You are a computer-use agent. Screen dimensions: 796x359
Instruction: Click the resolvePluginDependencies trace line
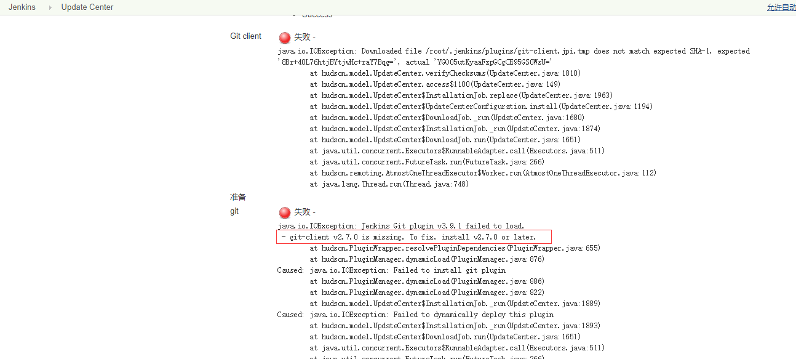(x=455, y=248)
